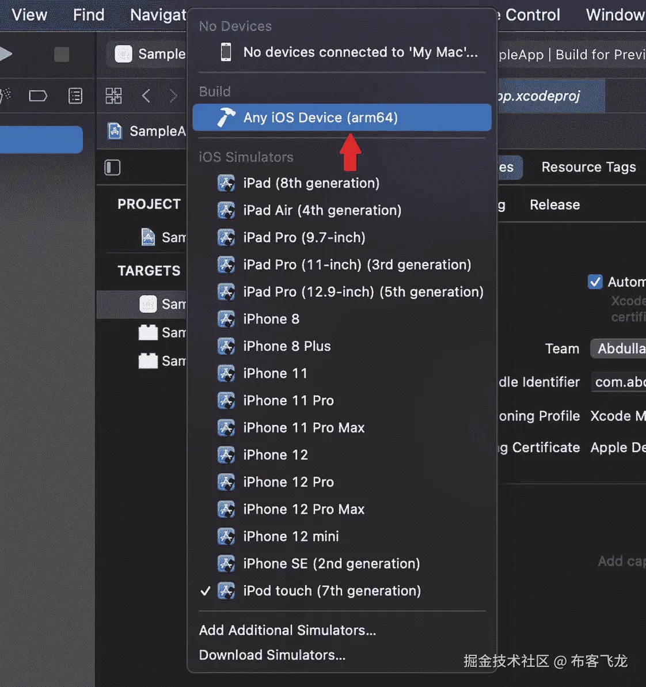Select the project item under PROJECT

[x=164, y=237]
